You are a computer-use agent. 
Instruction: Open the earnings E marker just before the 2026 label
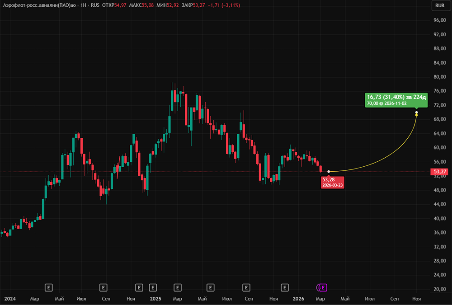click(x=284, y=287)
